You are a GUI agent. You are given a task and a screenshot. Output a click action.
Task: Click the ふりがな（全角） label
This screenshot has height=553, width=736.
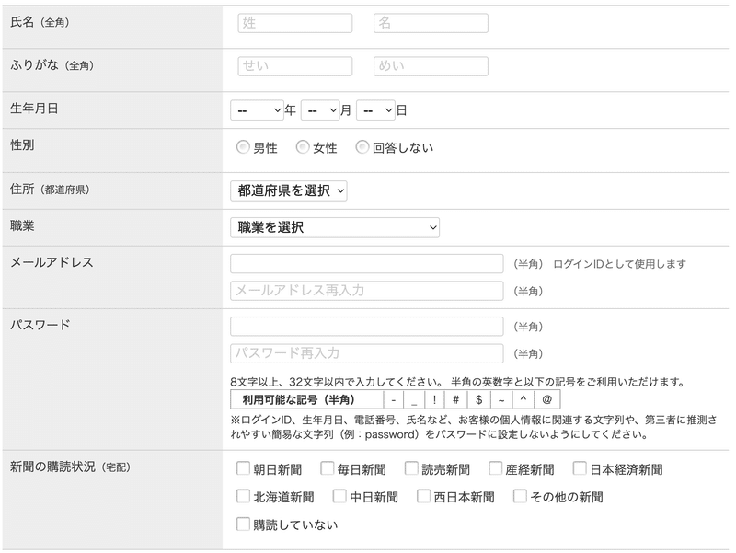coord(52,65)
